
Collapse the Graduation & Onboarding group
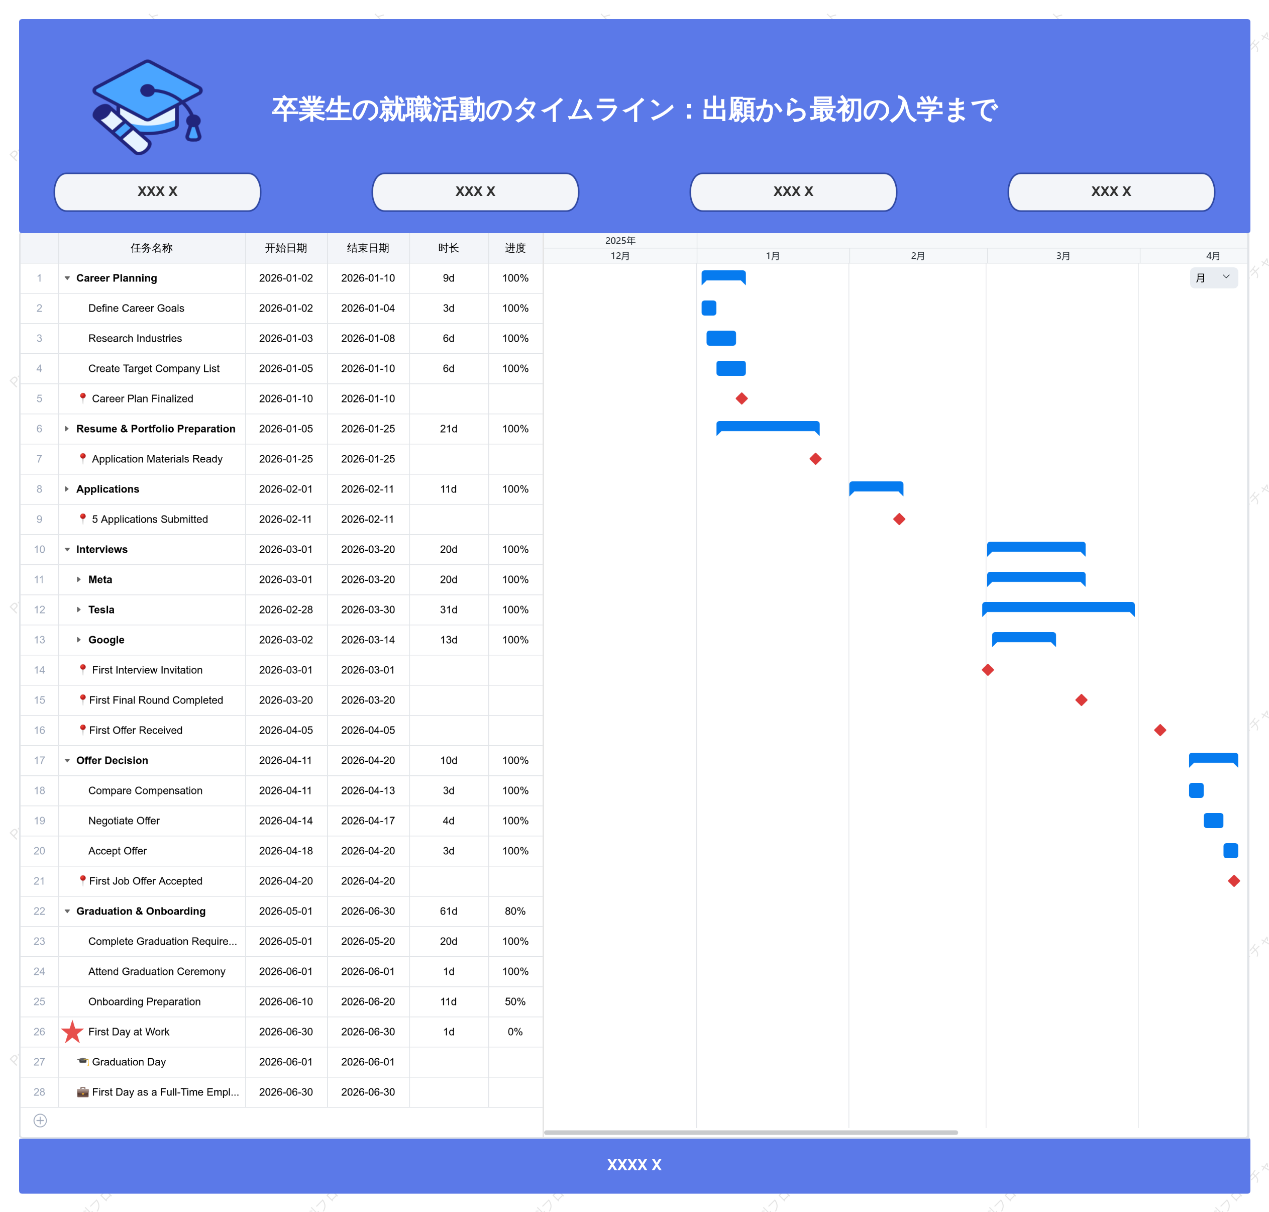point(67,911)
